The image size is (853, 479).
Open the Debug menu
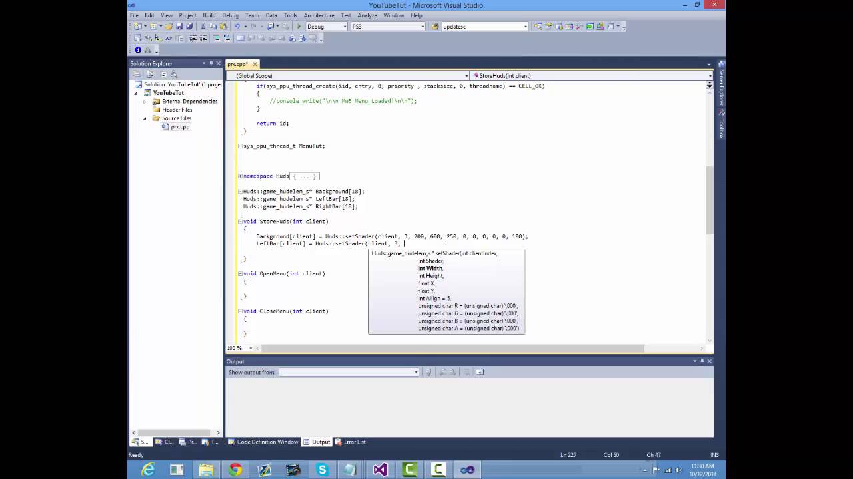pyautogui.click(x=230, y=15)
